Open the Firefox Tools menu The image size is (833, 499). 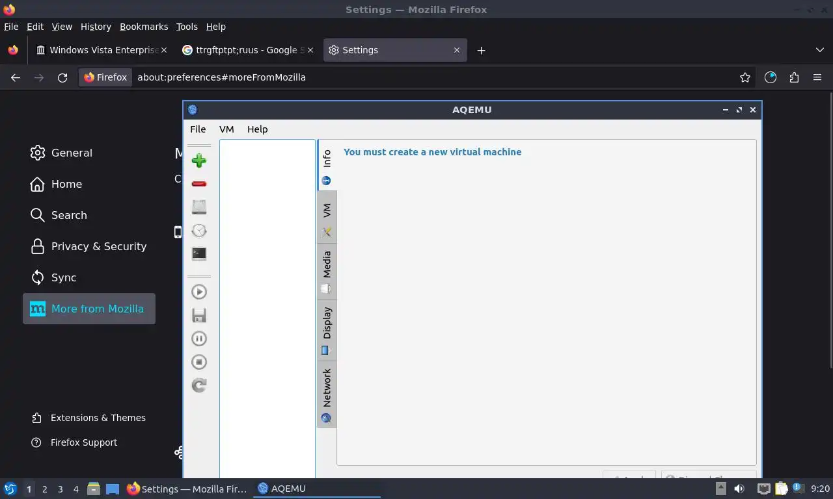pyautogui.click(x=187, y=27)
